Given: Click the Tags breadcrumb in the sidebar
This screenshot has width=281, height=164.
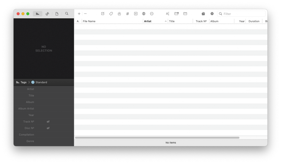Looking at the screenshot, I should click(x=21, y=82).
